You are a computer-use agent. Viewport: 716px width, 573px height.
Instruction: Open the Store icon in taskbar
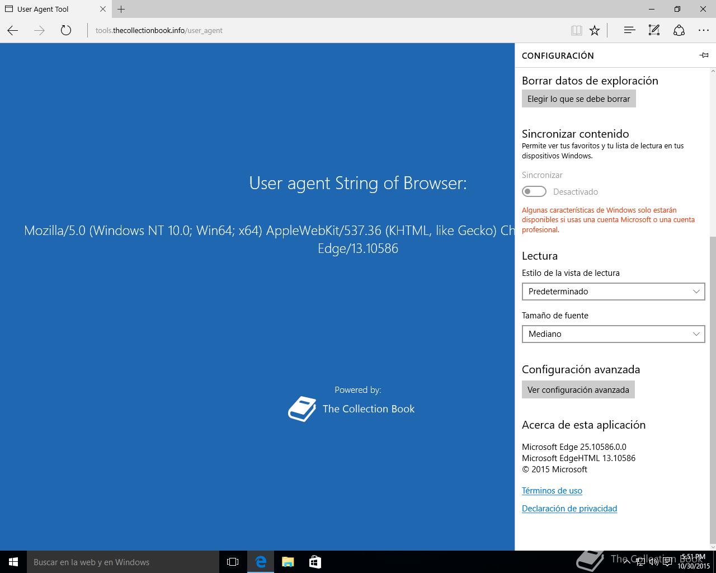[x=315, y=562]
